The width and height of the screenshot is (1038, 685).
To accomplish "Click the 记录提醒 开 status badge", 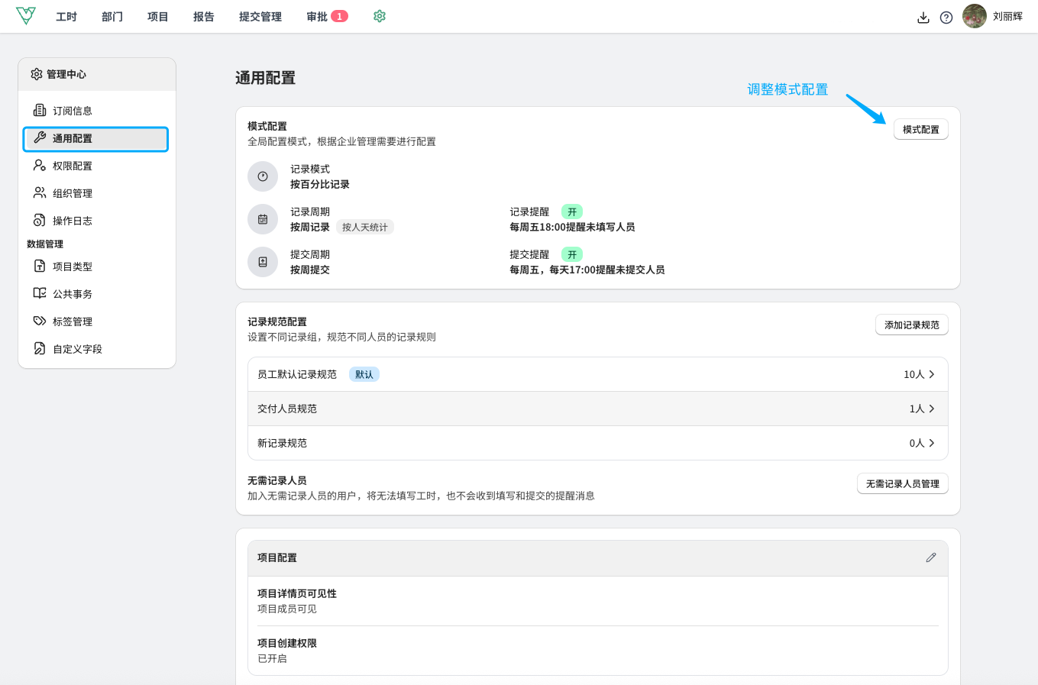I will 571,212.
